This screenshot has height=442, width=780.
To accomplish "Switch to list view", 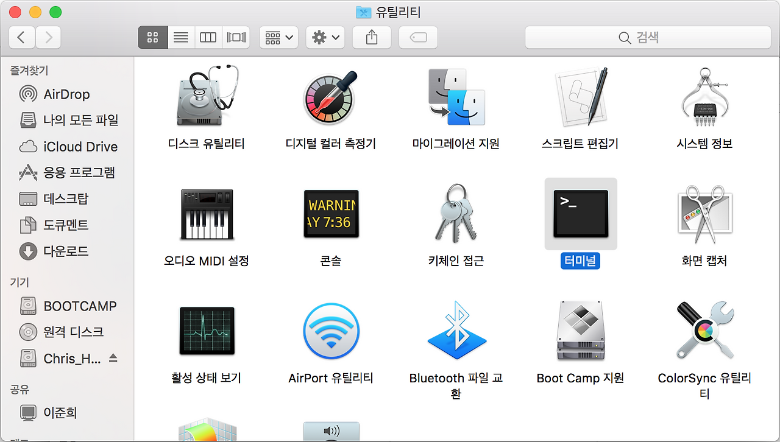I will [180, 38].
